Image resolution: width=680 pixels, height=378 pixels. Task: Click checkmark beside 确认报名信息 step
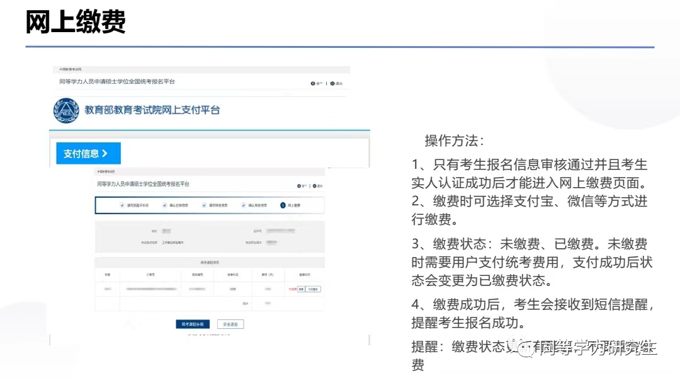pos(243,205)
